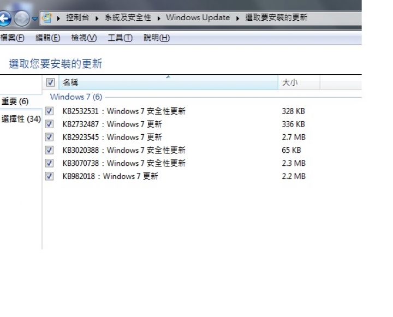Screen dimensions: 393x317
Task: Select KB3020388 Windows 7 安全性更新 row
Action: 124,150
